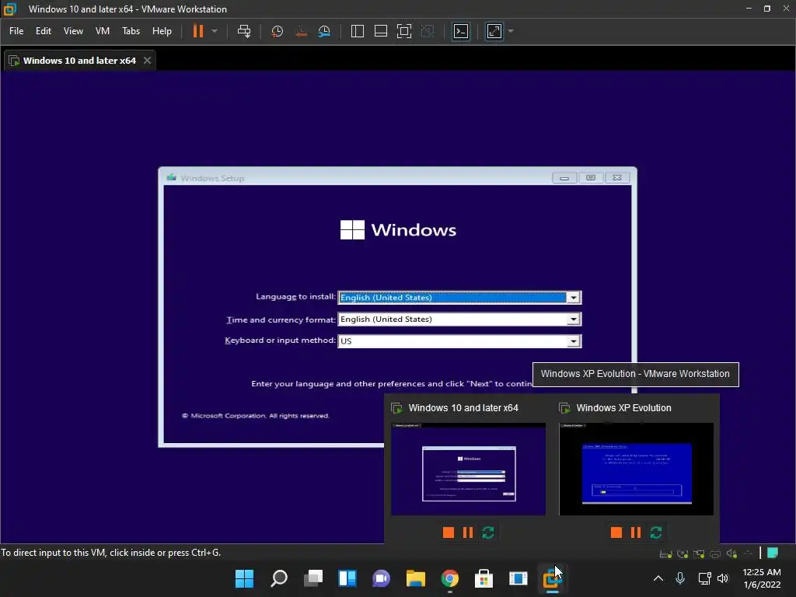Pause the Windows 10 VM from preview
The image size is (796, 597).
tap(468, 532)
